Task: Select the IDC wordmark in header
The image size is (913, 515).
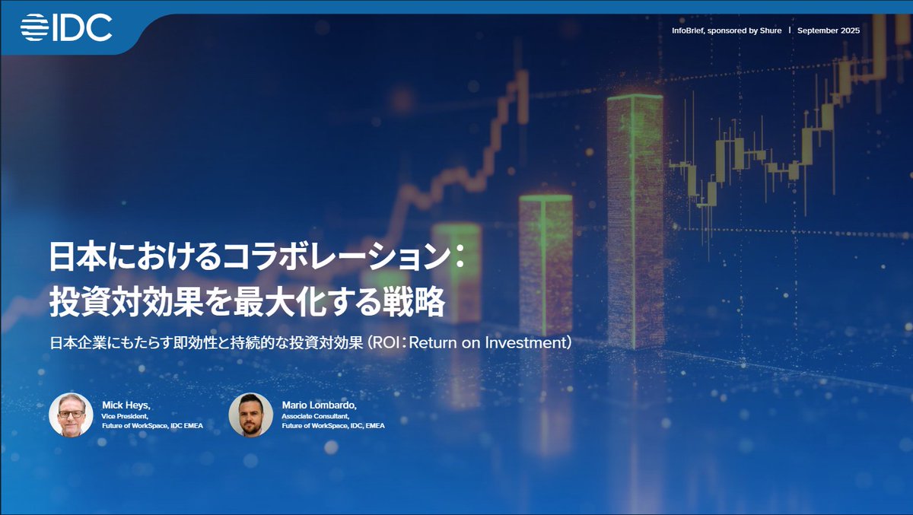Action: (x=84, y=28)
